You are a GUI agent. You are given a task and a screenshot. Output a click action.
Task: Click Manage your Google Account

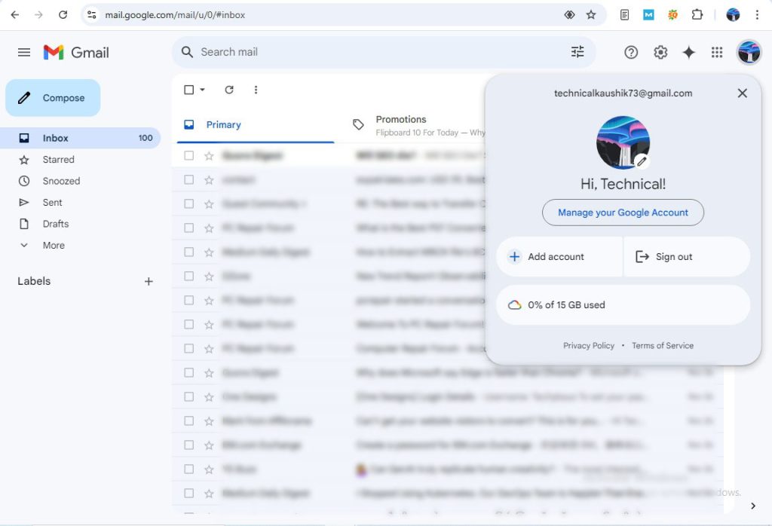(x=623, y=213)
